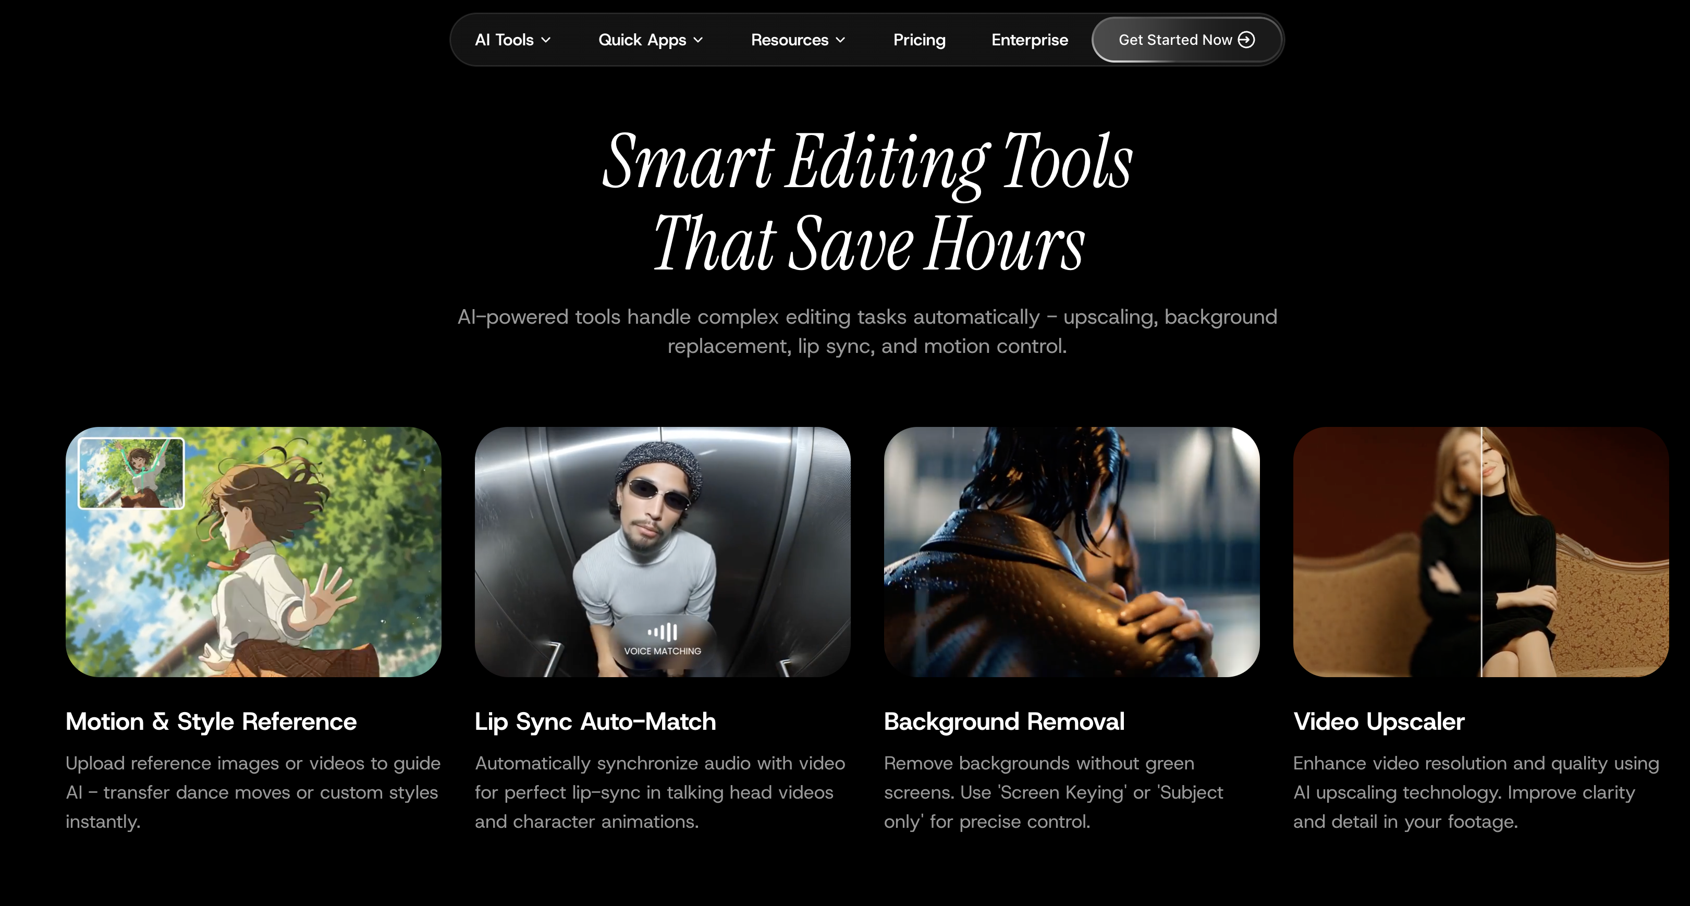The height and width of the screenshot is (906, 1690).
Task: Click the Lip Sync Auto-Match heading
Action: coord(595,721)
